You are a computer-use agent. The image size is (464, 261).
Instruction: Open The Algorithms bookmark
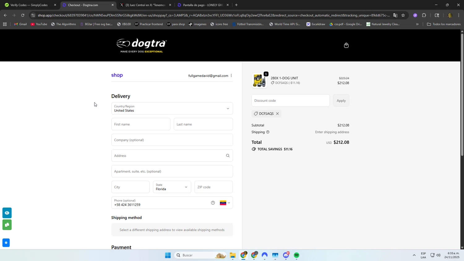pyautogui.click(x=63, y=24)
